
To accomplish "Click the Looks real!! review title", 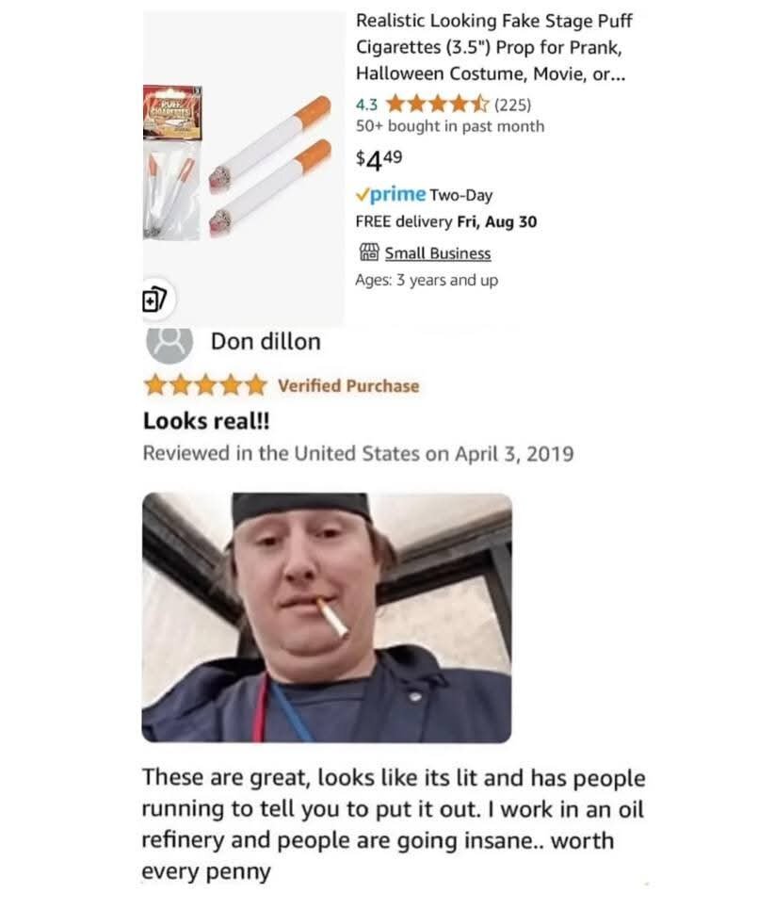I will (206, 421).
